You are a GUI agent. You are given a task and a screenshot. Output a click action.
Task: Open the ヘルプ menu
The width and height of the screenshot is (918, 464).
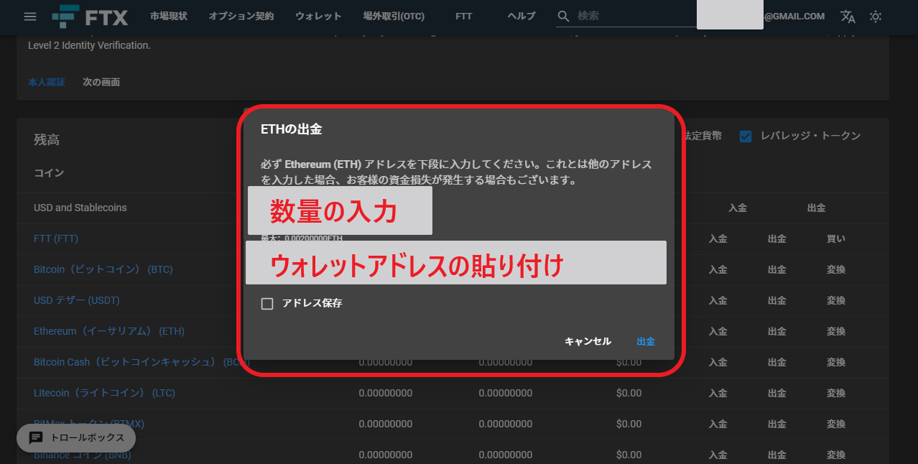521,16
